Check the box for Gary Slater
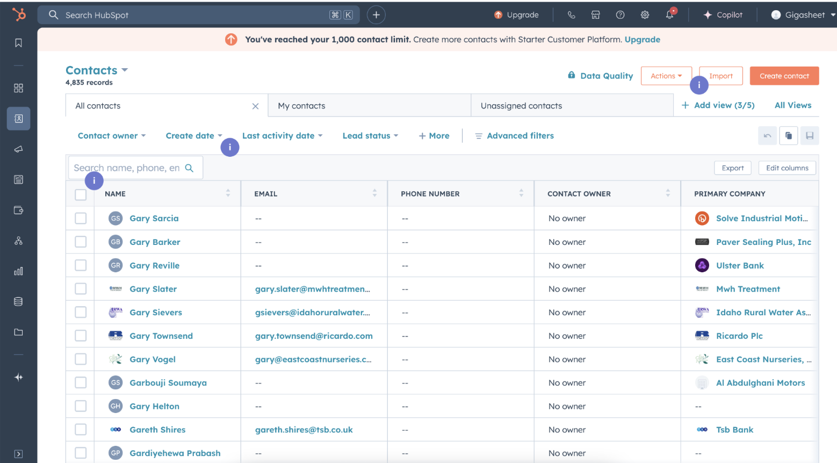Image resolution: width=837 pixels, height=463 pixels. point(81,289)
